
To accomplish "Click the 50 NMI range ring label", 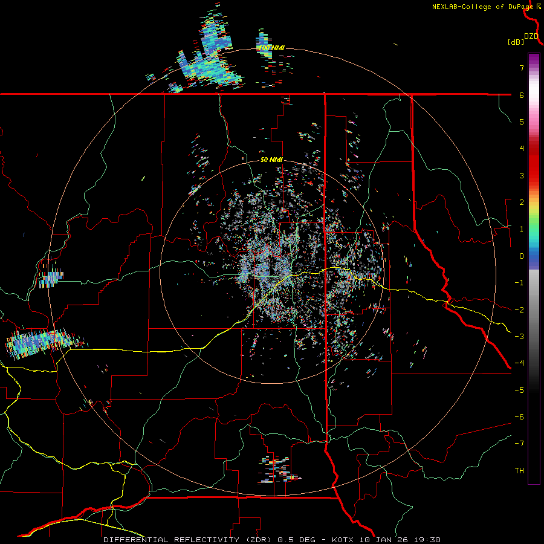I will pyautogui.click(x=271, y=160).
